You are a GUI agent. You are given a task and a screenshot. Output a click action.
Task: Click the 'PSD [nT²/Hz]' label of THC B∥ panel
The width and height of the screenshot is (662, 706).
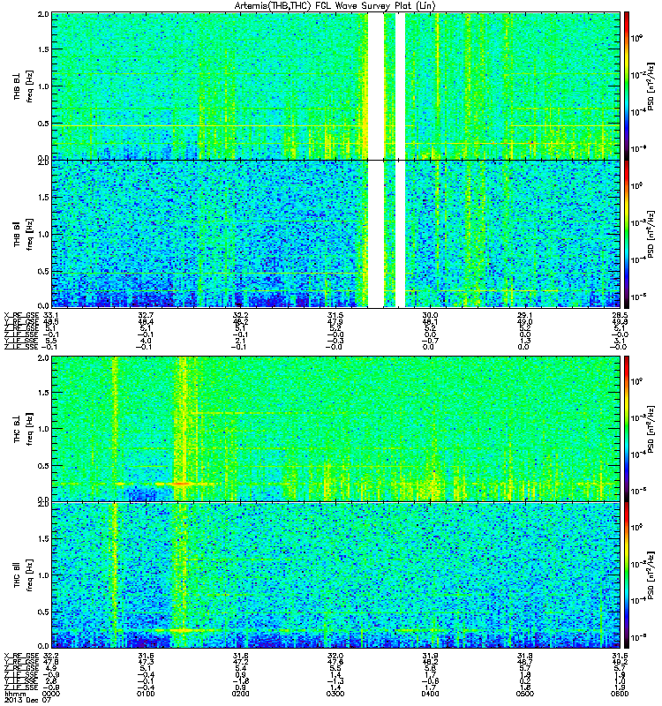tap(651, 575)
